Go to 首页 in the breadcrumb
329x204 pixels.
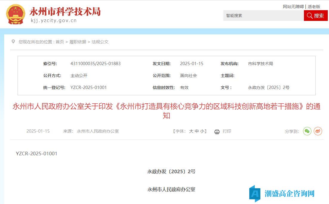(60, 42)
